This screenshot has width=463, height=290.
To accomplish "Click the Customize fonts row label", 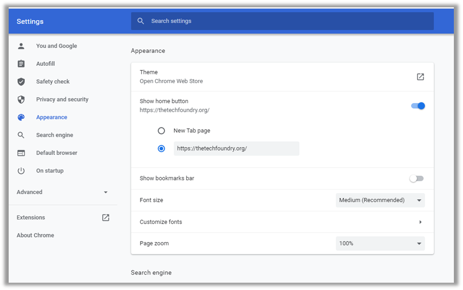I will coord(161,222).
